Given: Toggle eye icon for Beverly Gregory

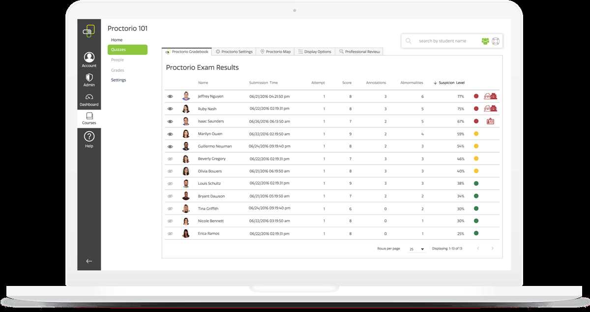Looking at the screenshot, I should [170, 159].
